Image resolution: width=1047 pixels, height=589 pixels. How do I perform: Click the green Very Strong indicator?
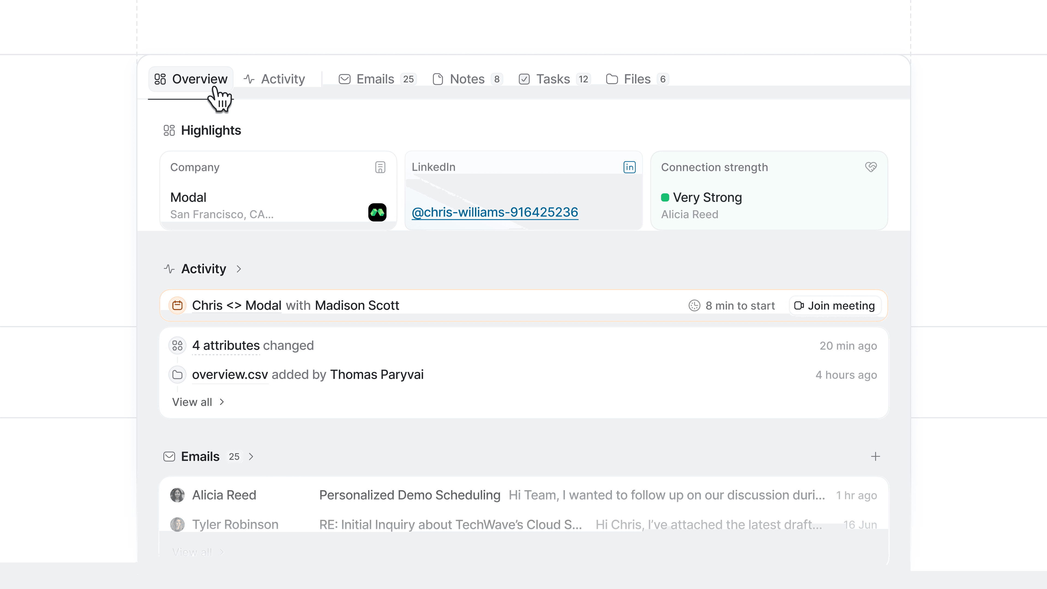coord(665,197)
